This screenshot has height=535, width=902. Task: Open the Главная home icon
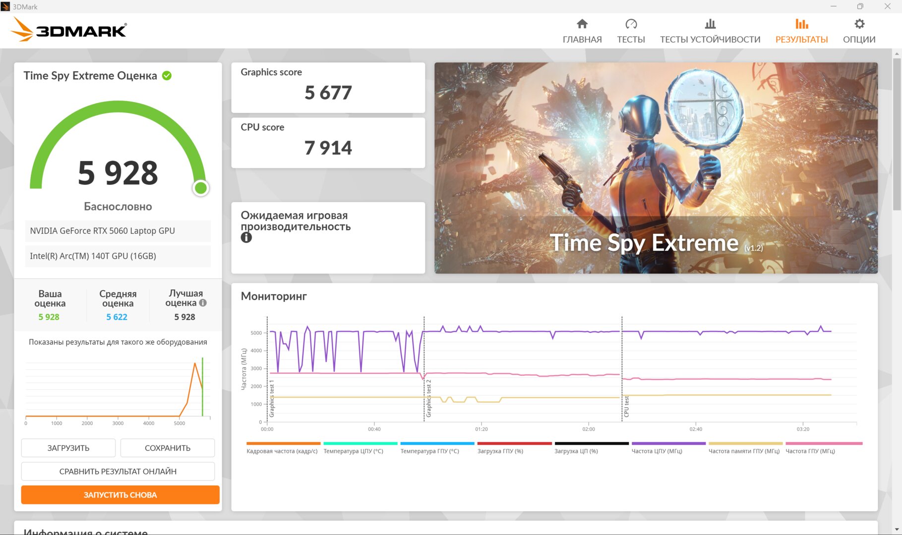coord(582,24)
